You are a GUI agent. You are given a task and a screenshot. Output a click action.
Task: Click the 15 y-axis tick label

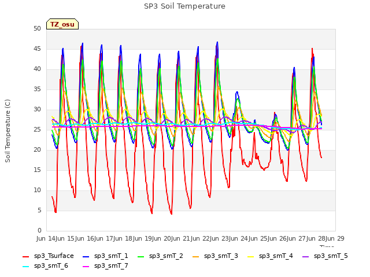(x=37, y=170)
